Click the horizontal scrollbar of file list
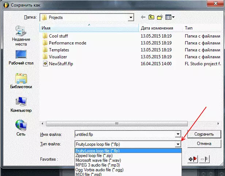 [110, 124]
